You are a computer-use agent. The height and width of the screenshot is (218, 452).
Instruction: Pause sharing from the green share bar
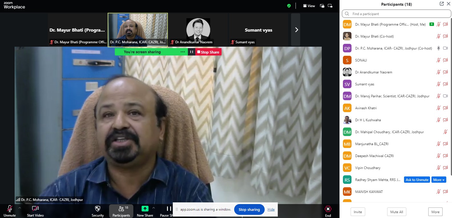coord(192,52)
